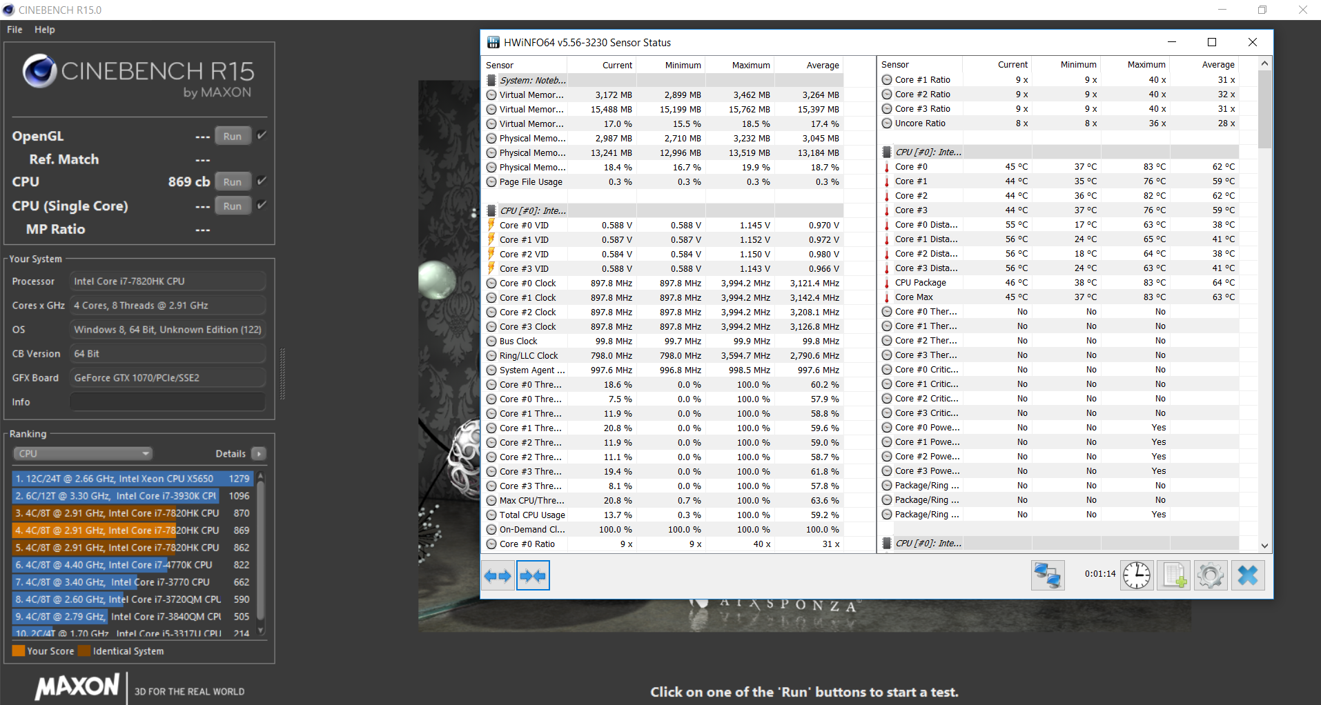Click the blue X close sensors icon

click(1248, 575)
